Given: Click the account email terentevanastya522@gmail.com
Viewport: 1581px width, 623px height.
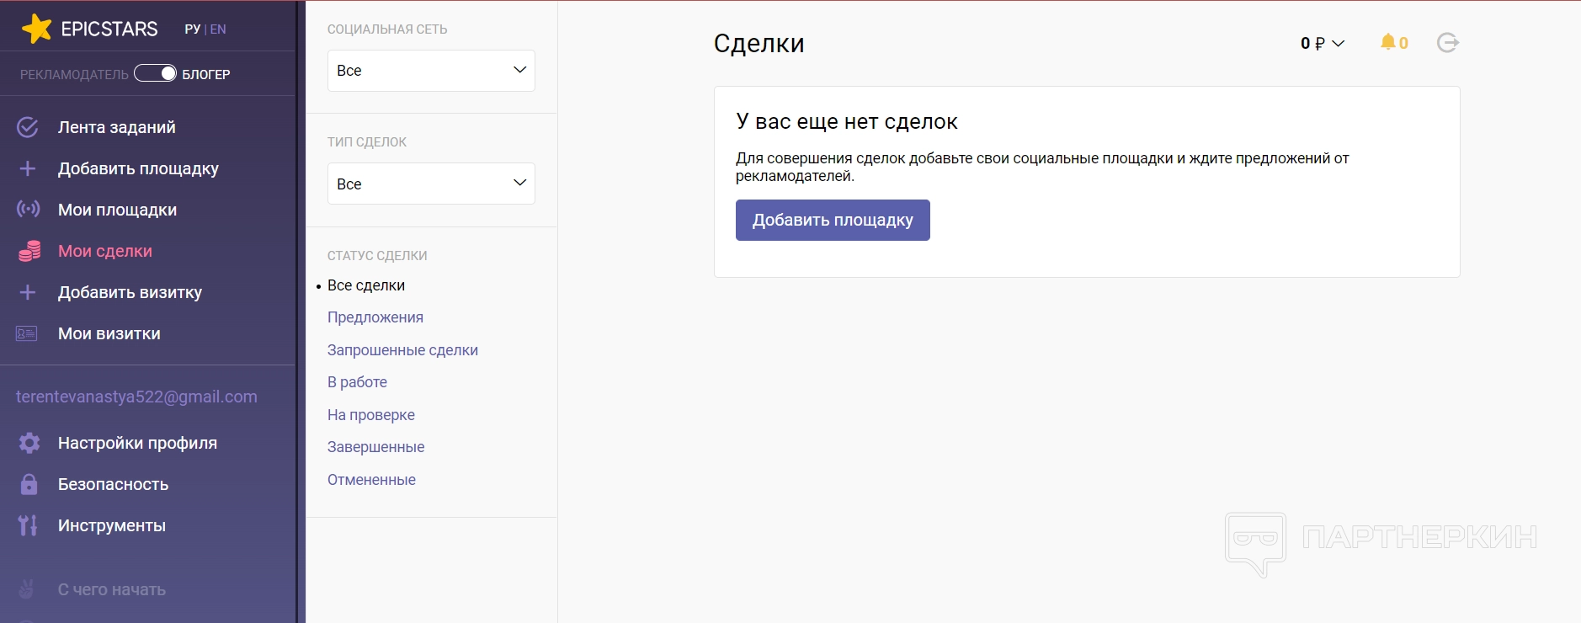Looking at the screenshot, I should tap(136, 397).
